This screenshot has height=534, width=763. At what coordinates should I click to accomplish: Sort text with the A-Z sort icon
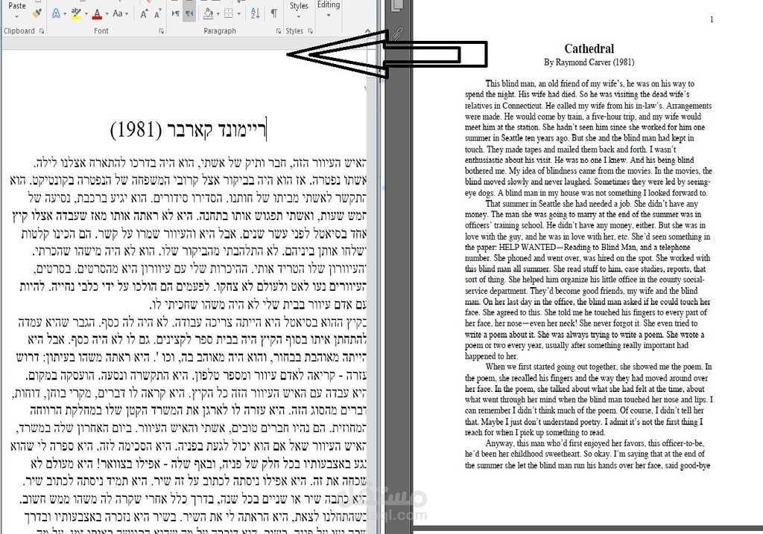(x=255, y=13)
